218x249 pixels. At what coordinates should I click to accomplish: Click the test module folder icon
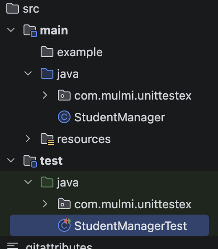click(x=30, y=161)
